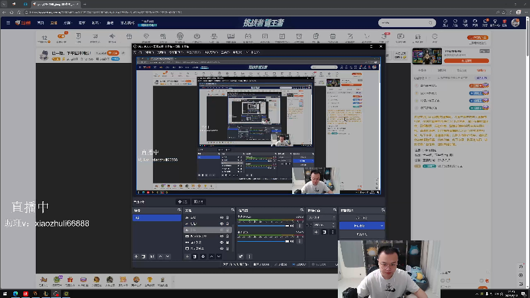Hide the bottom source in the Sources list

tap(222, 248)
